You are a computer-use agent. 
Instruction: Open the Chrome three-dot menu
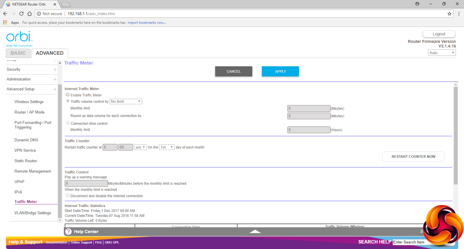click(x=459, y=14)
